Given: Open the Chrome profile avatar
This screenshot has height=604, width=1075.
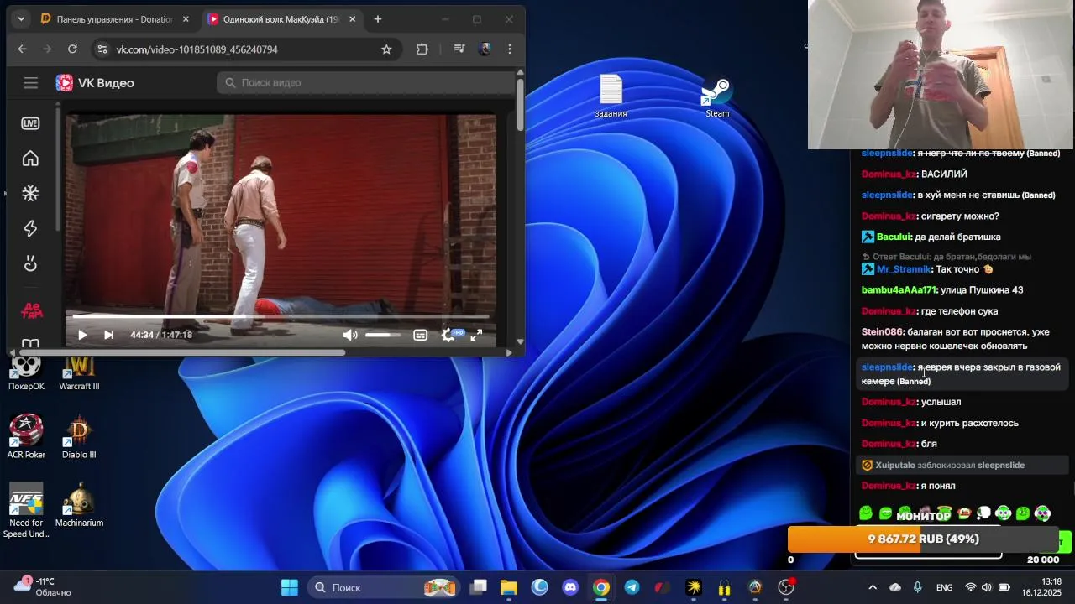Looking at the screenshot, I should point(485,49).
